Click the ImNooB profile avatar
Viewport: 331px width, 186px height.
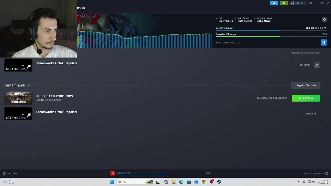pos(292,3)
